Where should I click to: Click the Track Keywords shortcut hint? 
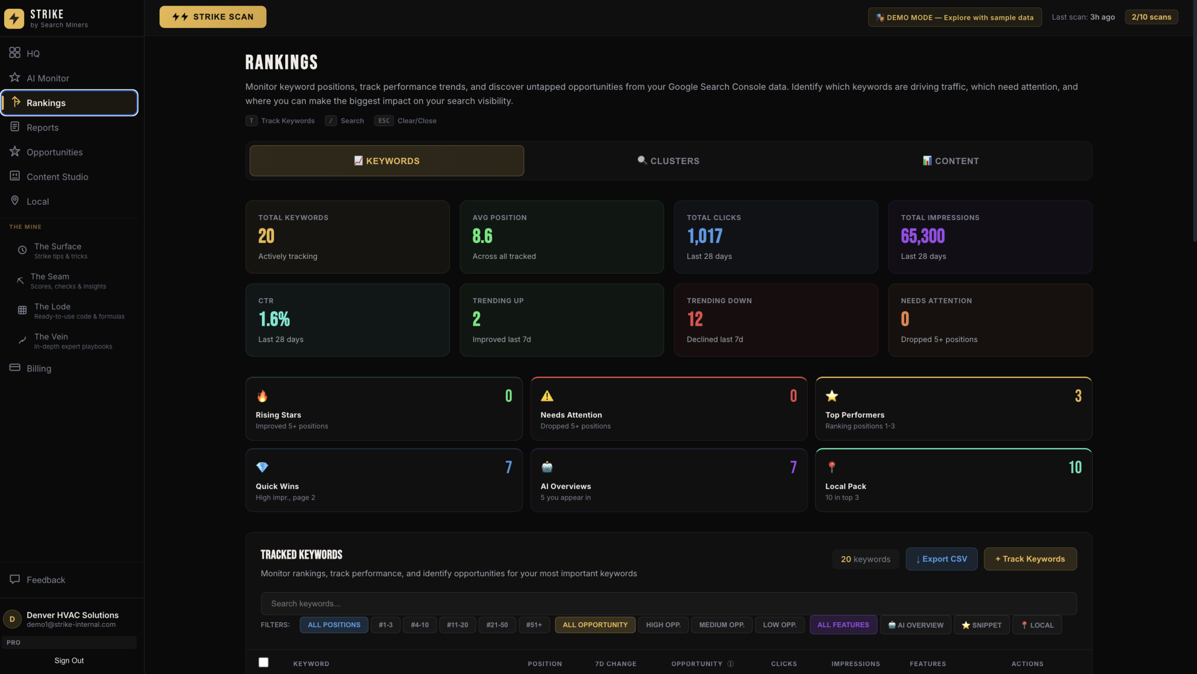pyautogui.click(x=280, y=121)
